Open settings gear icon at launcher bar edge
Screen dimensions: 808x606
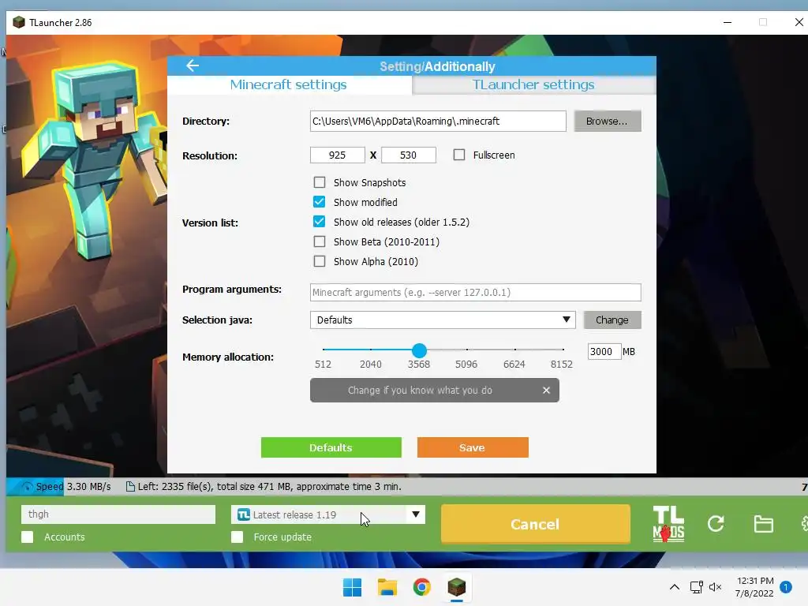coord(804,524)
